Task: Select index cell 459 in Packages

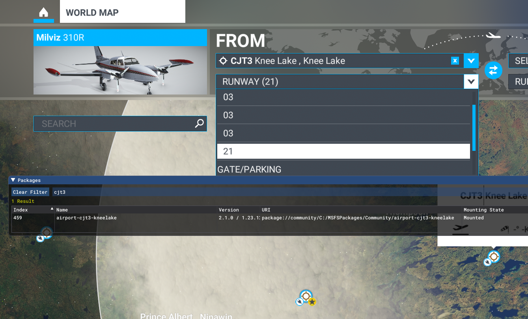Action: tap(18, 218)
